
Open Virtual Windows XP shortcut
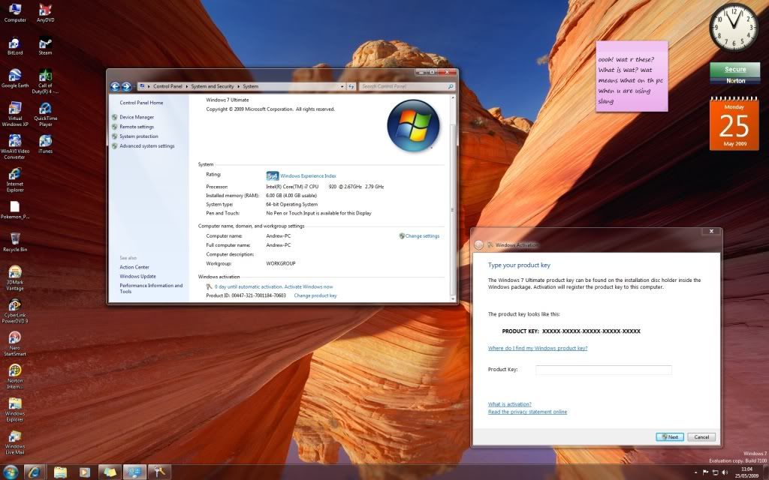(15, 114)
